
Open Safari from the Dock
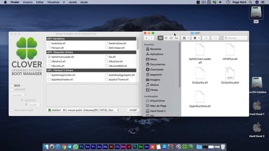(58, 147)
